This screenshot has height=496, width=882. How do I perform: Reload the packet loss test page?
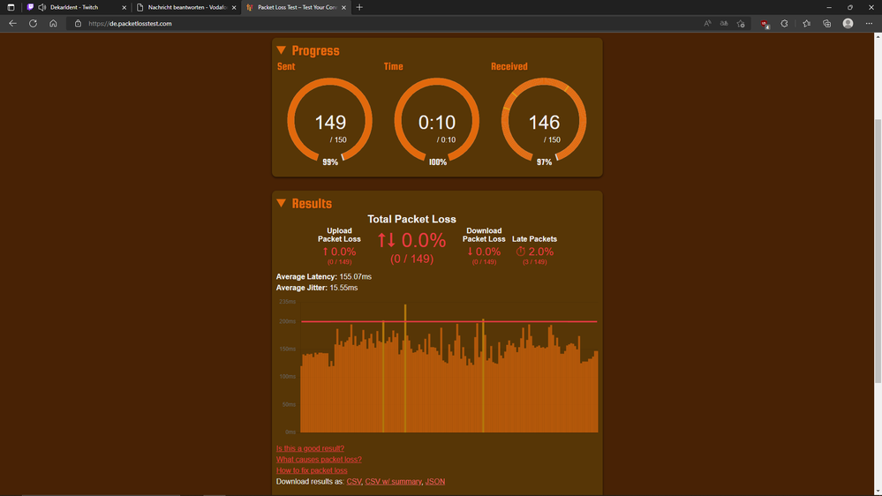point(34,24)
